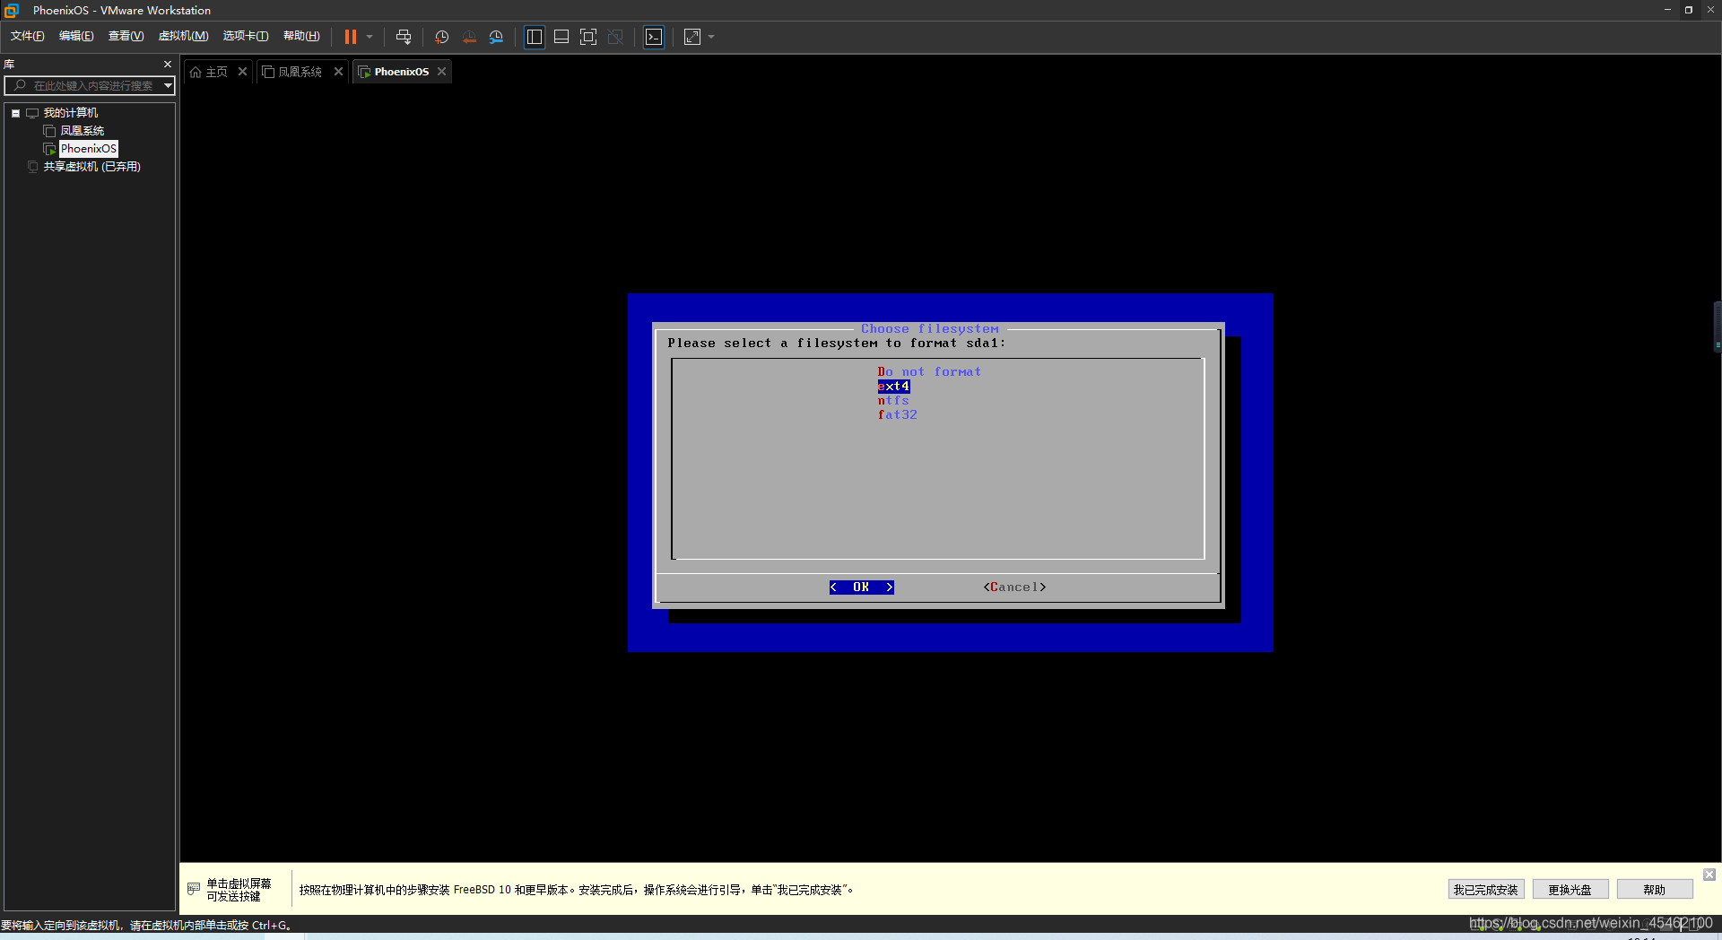Click the VM icon beside 凤凰系统 in the tree
This screenshot has width=1722, height=940.
click(x=49, y=131)
